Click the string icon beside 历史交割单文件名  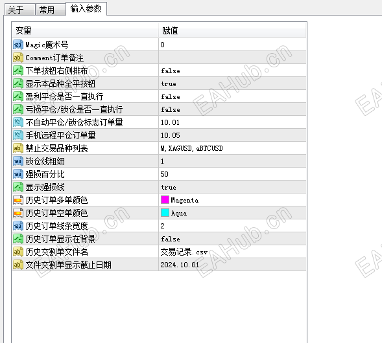coord(18,252)
